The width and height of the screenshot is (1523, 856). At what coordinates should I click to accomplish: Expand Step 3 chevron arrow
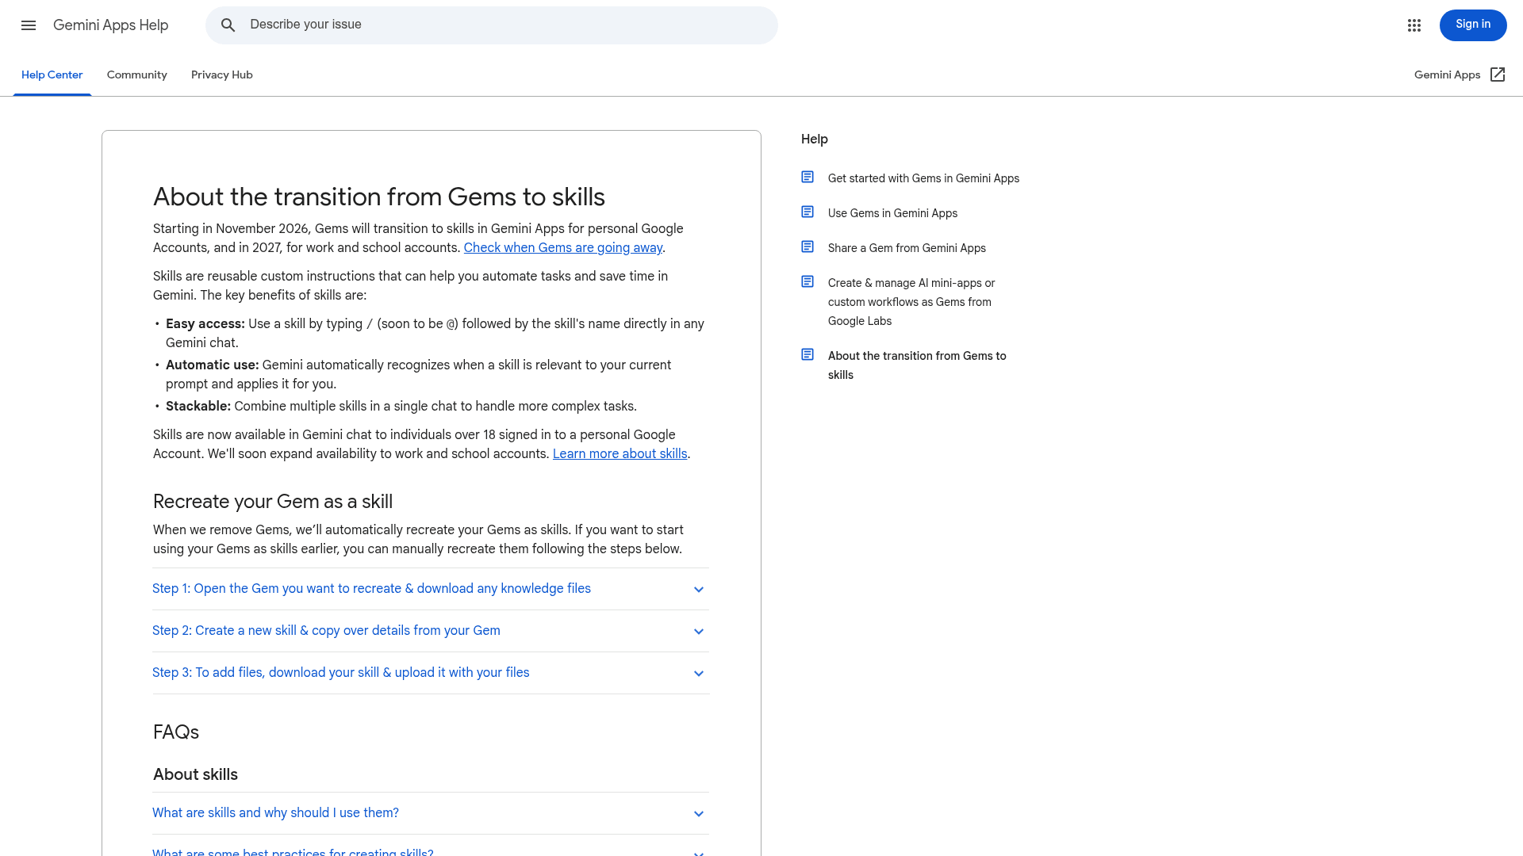[x=699, y=674]
